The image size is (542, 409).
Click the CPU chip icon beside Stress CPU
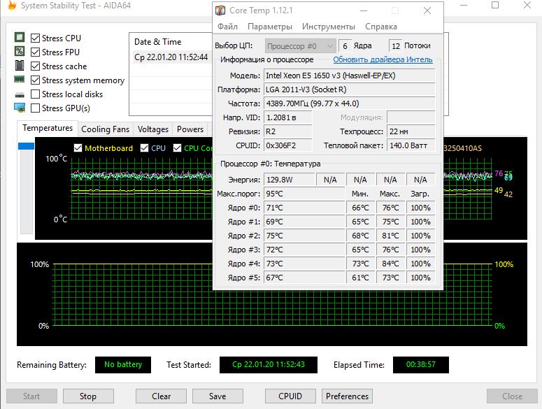20,37
